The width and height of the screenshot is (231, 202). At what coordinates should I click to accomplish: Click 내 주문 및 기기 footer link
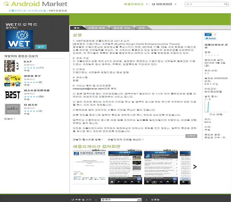[81, 200]
